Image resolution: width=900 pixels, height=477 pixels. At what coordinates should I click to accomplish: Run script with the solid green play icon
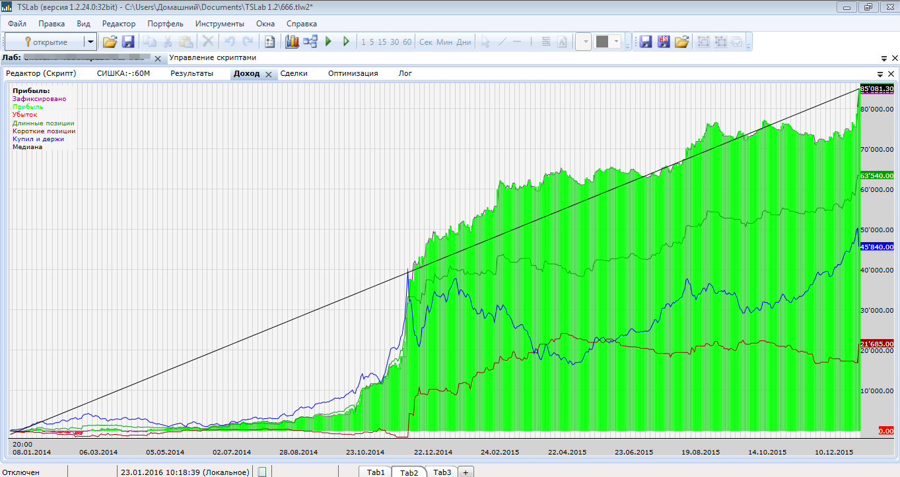(x=328, y=42)
